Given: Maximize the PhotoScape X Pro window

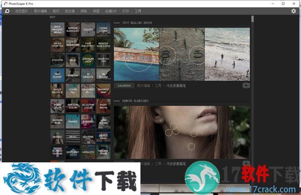Looking at the screenshot, I should [283, 4].
